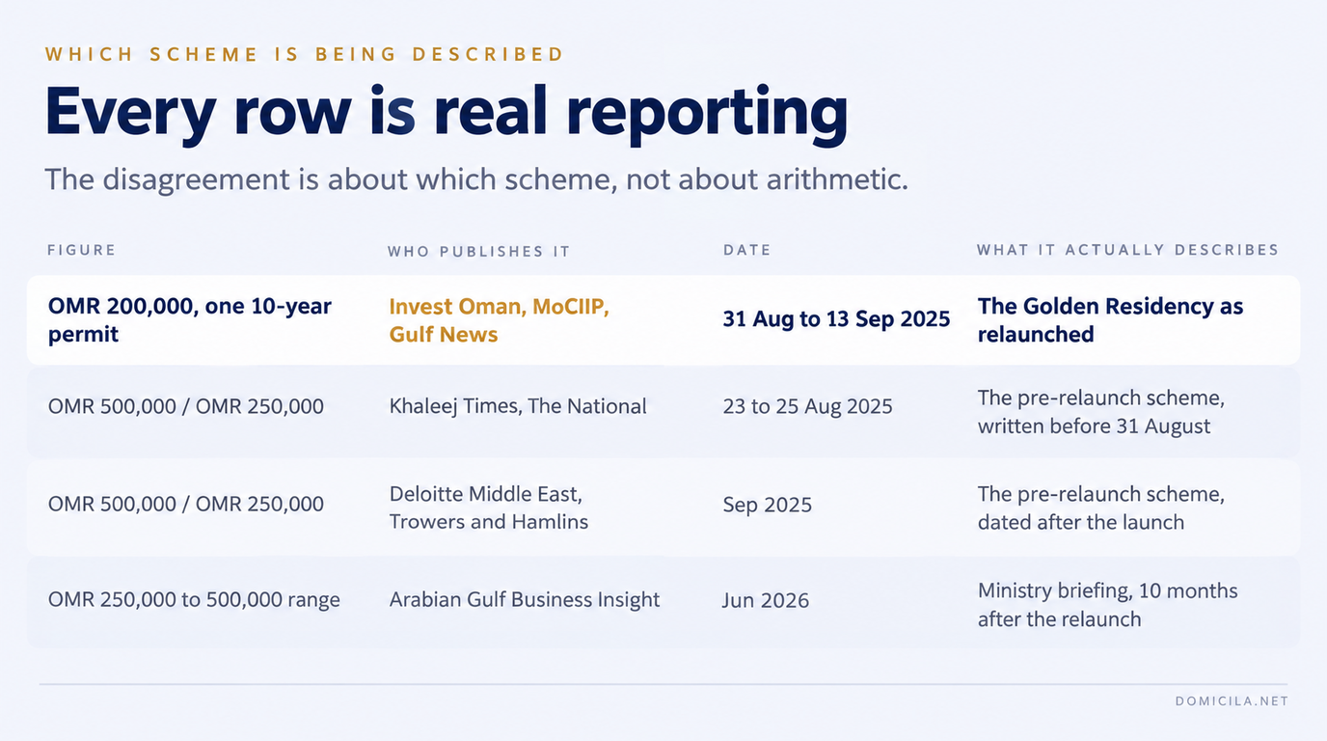Click the OMR 500,000 figure in Khaleej Times row
This screenshot has width=1327, height=741.
point(186,406)
